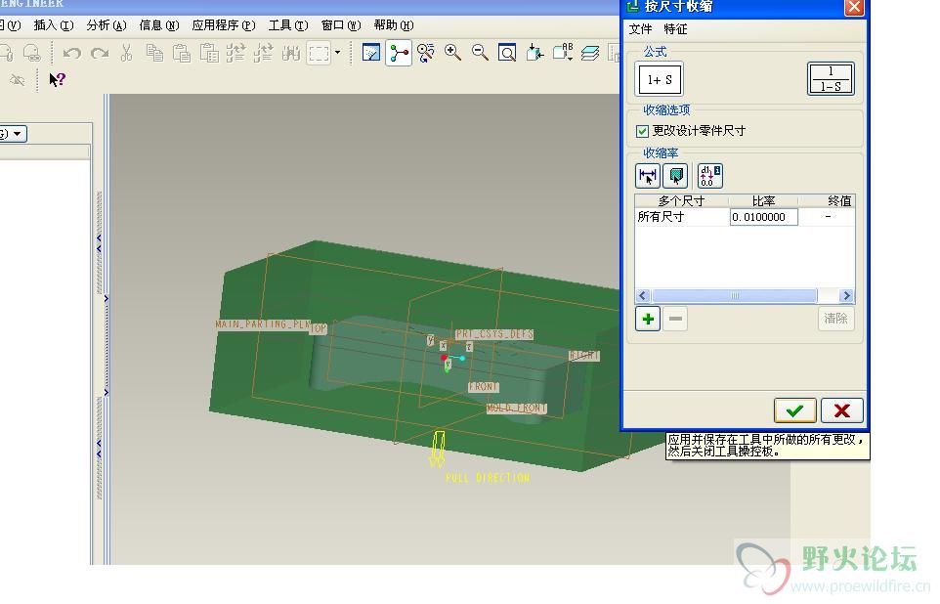940x604 pixels.
Task: Click the Paste clipboard icon
Action: 181,54
